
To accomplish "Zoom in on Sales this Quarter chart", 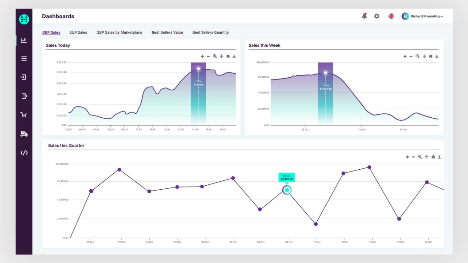I will 408,157.
